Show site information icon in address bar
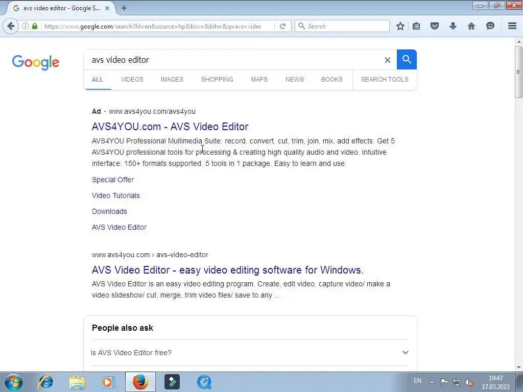The height and width of the screenshot is (392, 523). (x=26, y=26)
